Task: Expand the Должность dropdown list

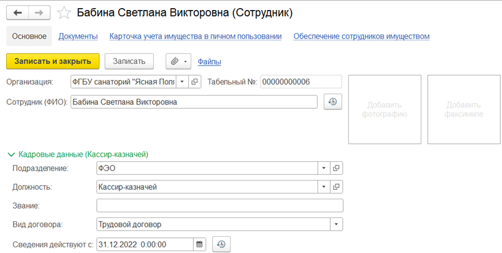Action: click(x=324, y=187)
